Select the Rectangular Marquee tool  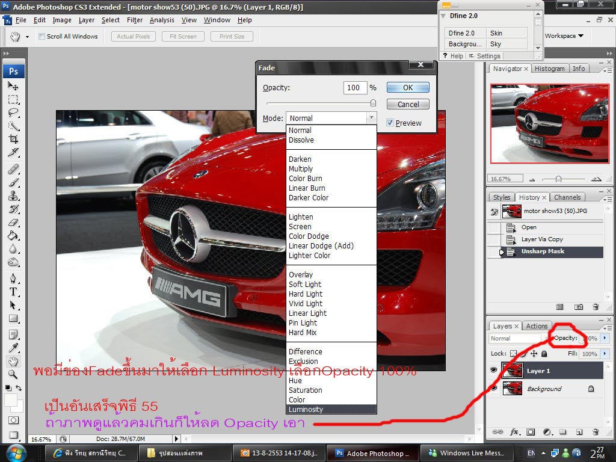pyautogui.click(x=13, y=99)
